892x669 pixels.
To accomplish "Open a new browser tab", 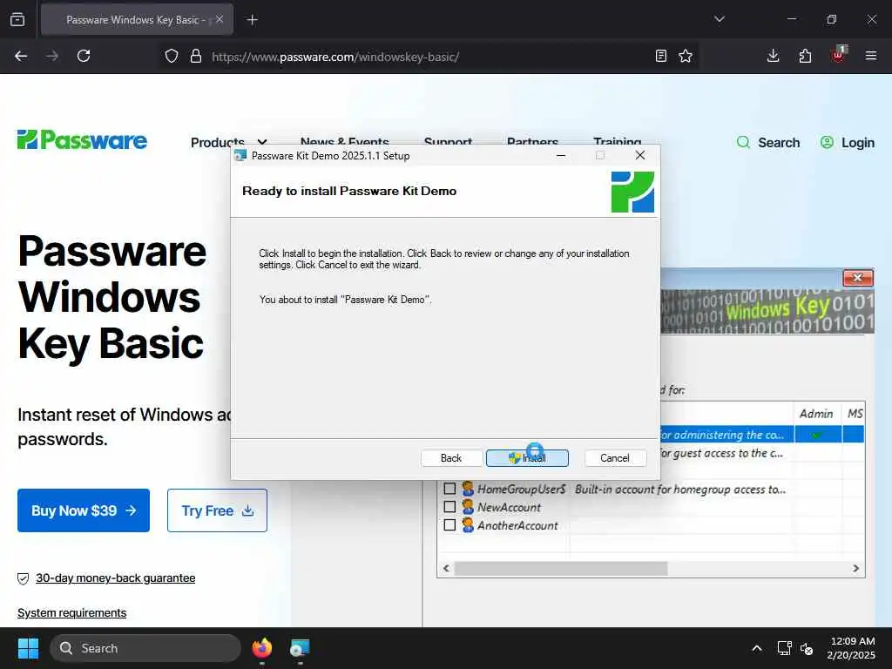I will (x=252, y=20).
